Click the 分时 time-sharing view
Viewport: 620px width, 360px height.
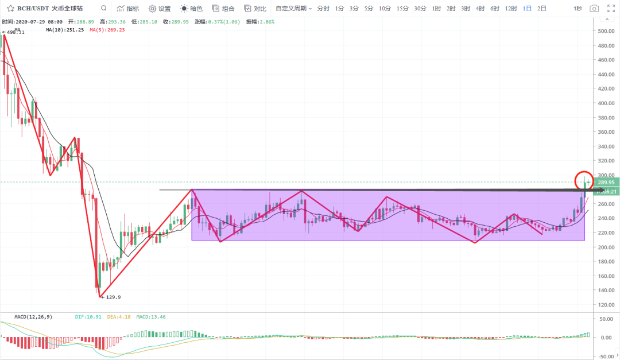(x=323, y=9)
